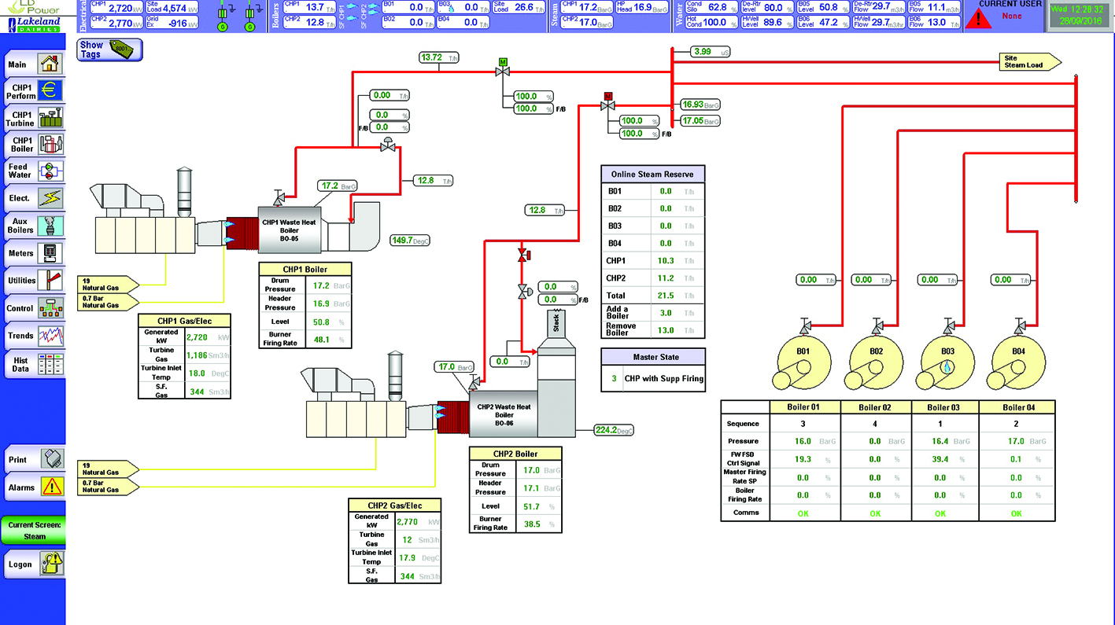
Task: Click red isolation valve on CHP2 steam line
Action: [522, 255]
